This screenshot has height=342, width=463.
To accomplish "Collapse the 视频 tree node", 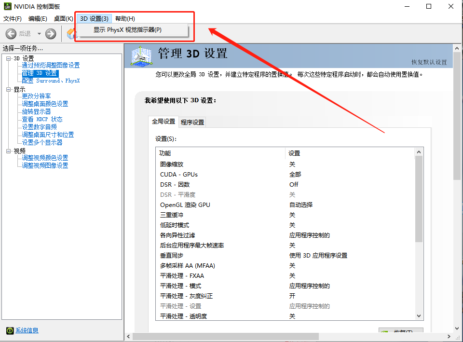I will [x=9, y=151].
